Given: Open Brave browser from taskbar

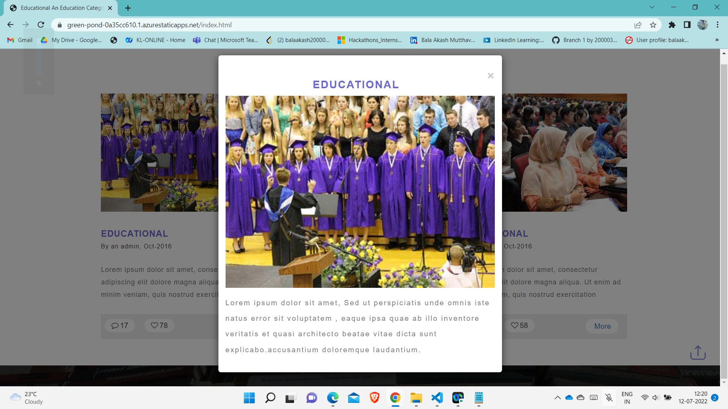Looking at the screenshot, I should [x=374, y=398].
